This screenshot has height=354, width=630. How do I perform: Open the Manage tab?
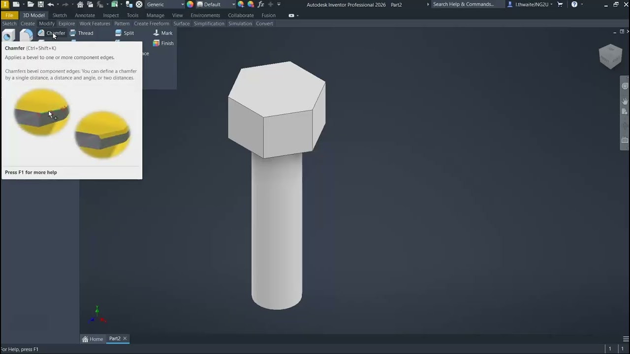[155, 15]
